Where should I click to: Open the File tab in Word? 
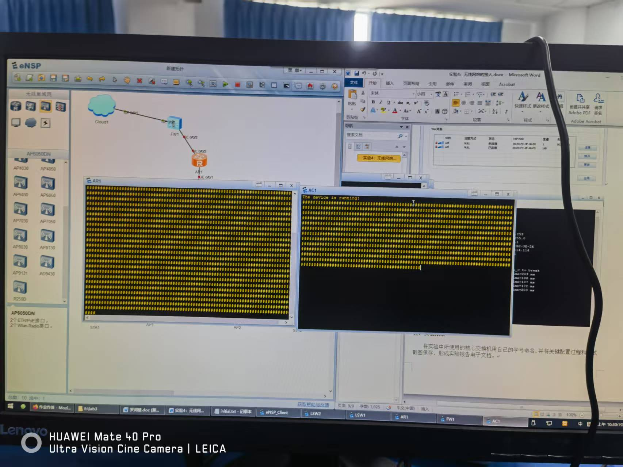pyautogui.click(x=354, y=83)
